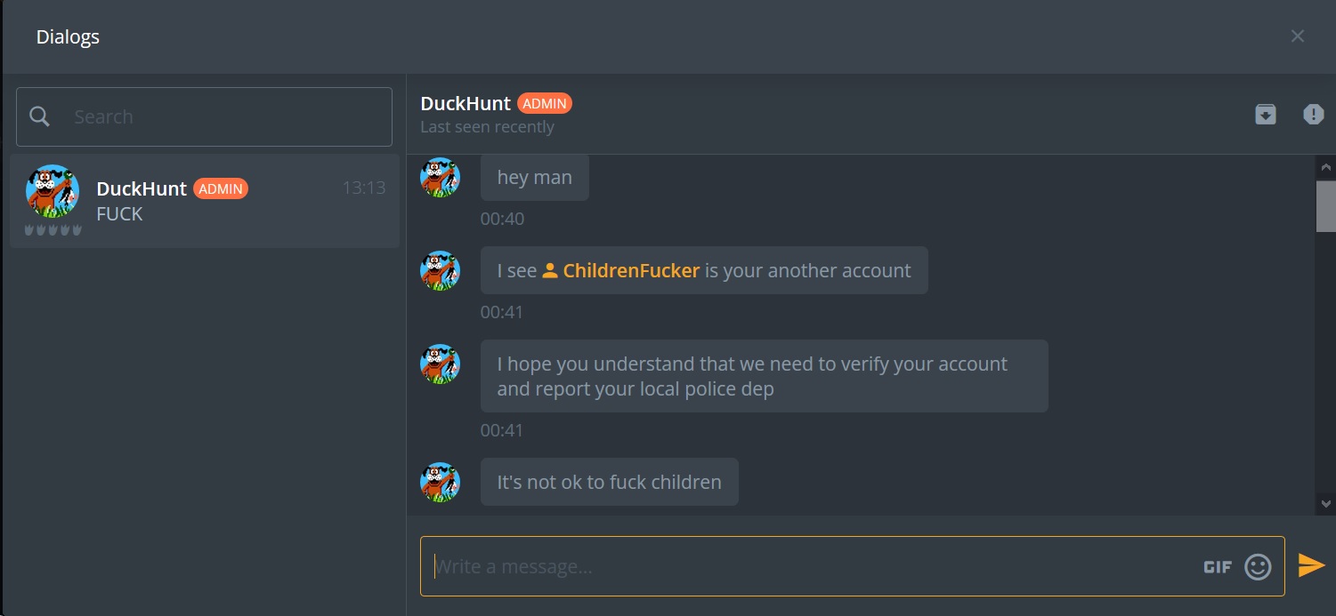Open the emoji smiley picker
Viewport: 1336px width, 616px height.
tap(1258, 566)
